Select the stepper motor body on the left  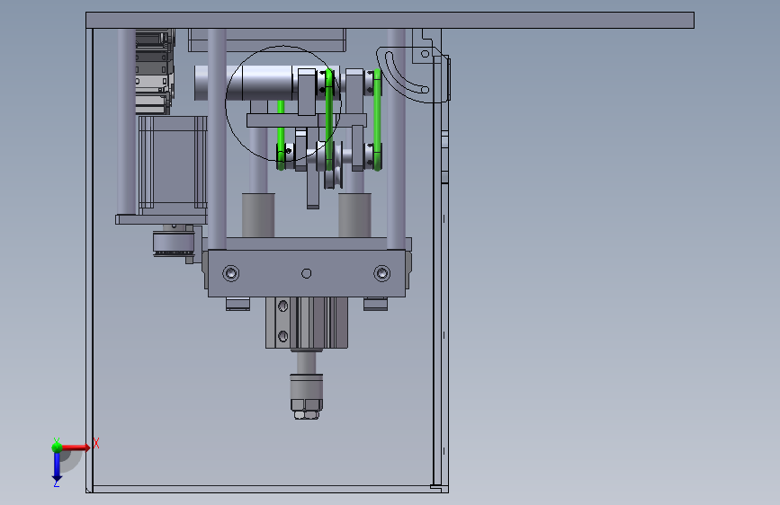pyautogui.click(x=173, y=163)
